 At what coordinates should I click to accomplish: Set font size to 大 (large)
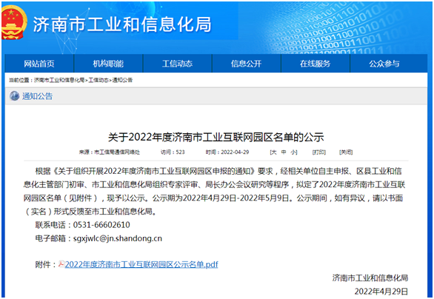(x=274, y=152)
